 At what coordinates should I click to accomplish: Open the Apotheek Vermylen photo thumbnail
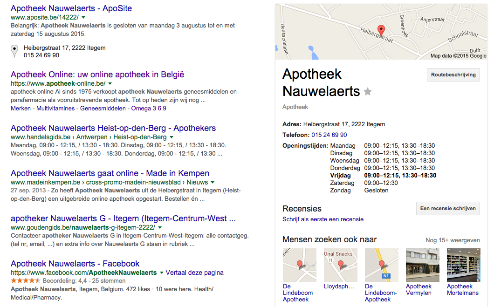423,265
